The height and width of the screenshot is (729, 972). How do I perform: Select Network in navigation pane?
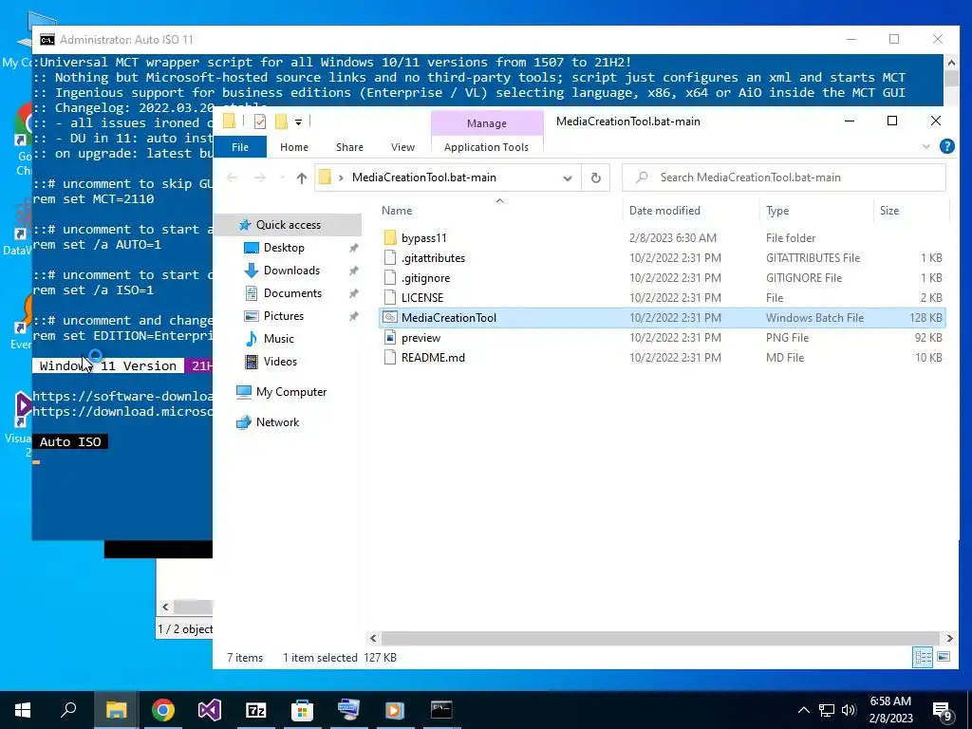pos(277,422)
